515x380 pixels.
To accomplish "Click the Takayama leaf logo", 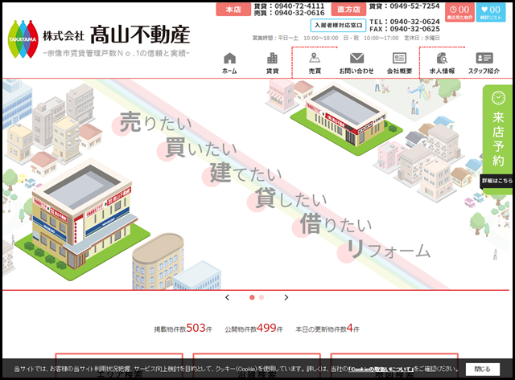I will 23,39.
